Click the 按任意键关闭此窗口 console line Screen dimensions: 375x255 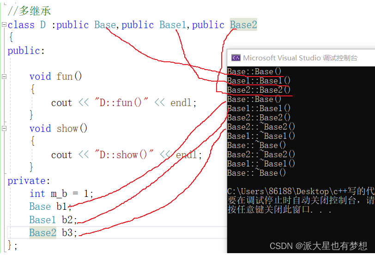(x=279, y=209)
